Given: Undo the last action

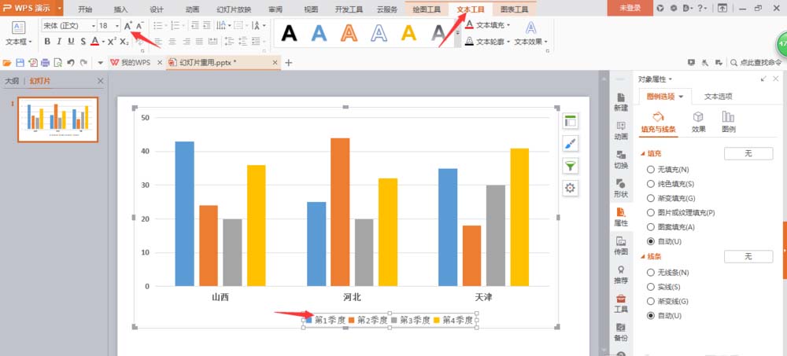Looking at the screenshot, I should [71, 63].
